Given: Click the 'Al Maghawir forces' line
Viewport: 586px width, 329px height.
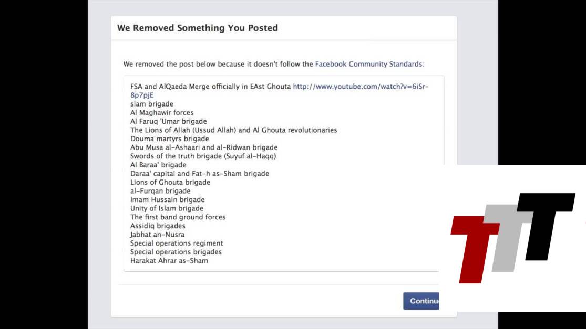Looking at the screenshot, I should [x=162, y=113].
